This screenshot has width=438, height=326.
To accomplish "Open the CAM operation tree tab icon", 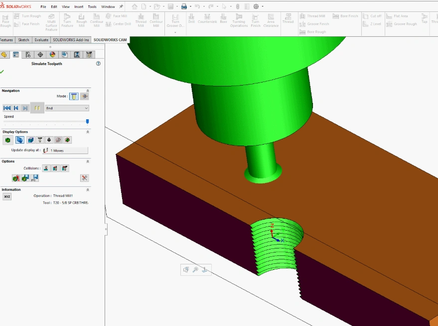I will coord(77,55).
